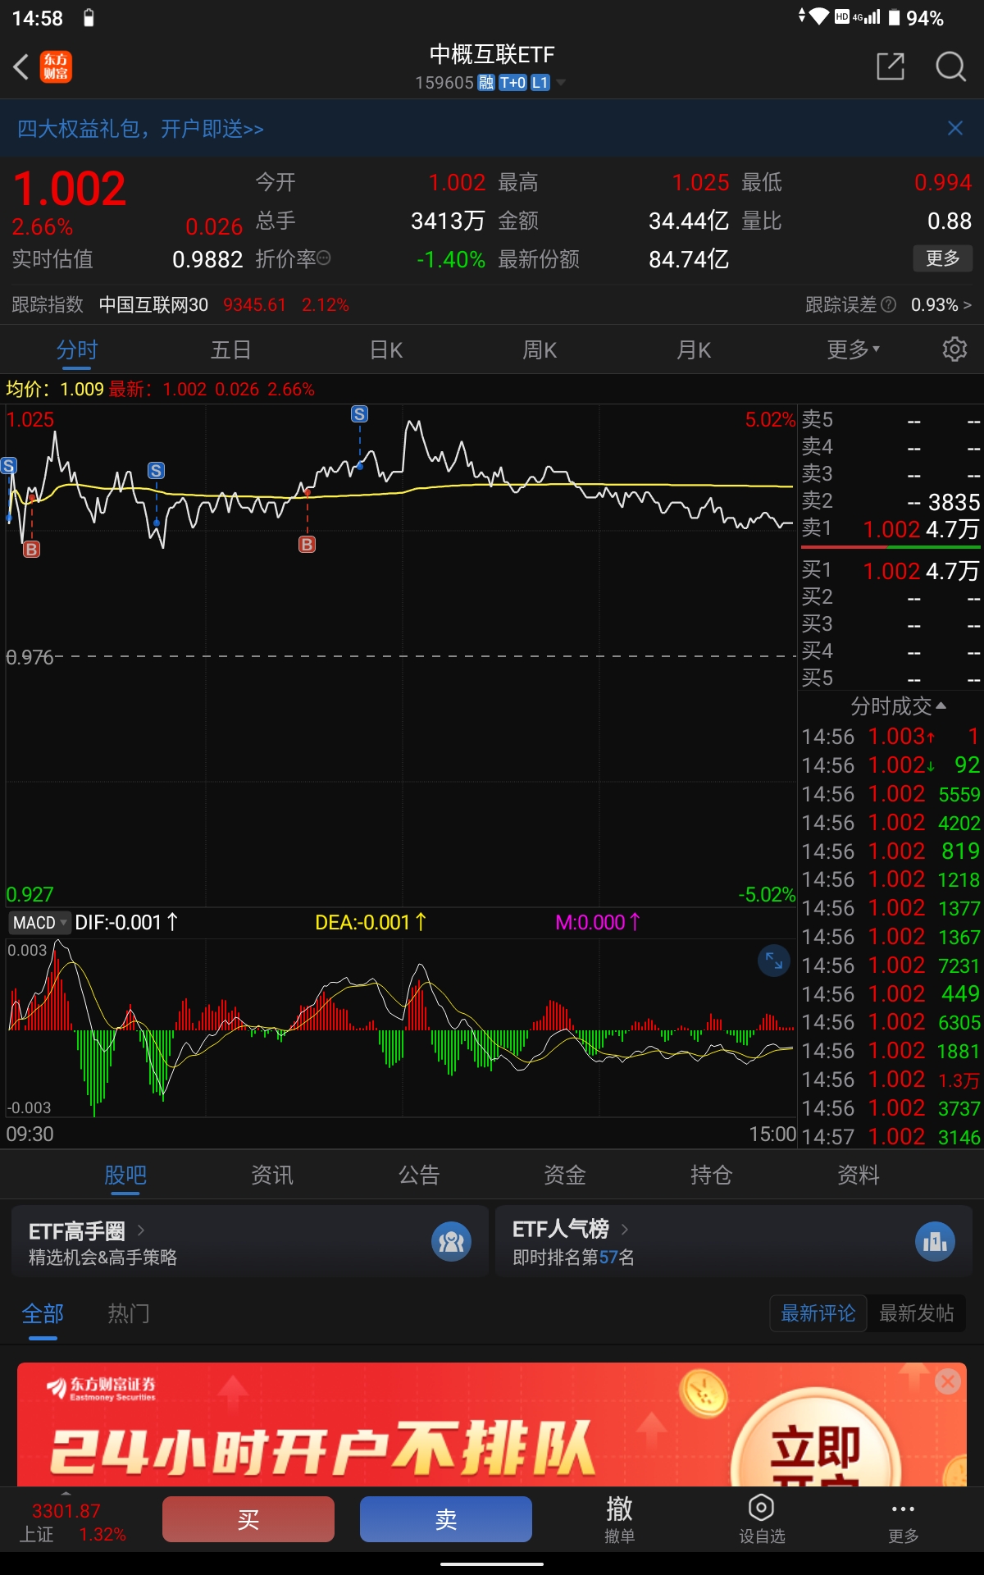Select the 卖1 ask price row

point(891,528)
